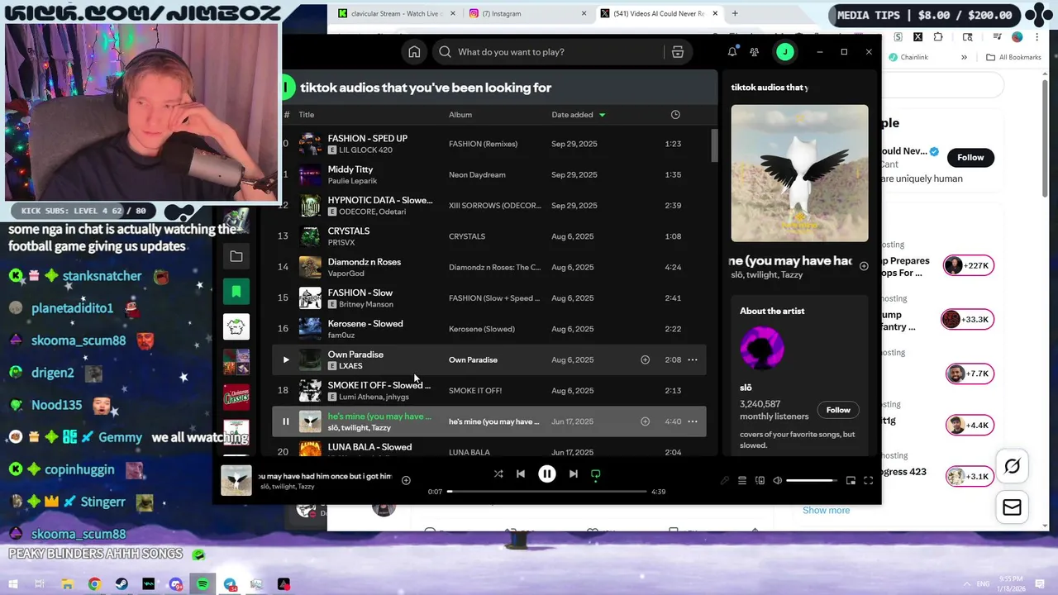Open All Bookmarks folder in Chrome
1058x595 pixels.
pyautogui.click(x=1013, y=57)
